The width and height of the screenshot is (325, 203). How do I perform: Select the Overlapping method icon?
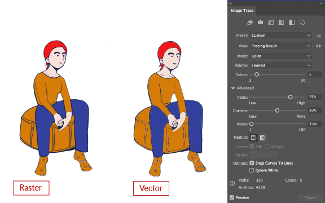[262, 138]
